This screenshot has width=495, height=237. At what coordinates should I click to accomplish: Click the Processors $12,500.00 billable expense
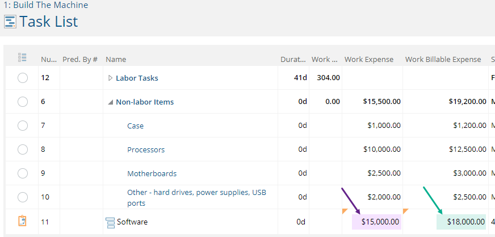pyautogui.click(x=468, y=149)
